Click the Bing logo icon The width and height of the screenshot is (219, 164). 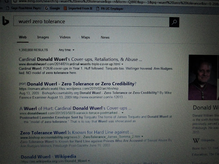pos(5,21)
